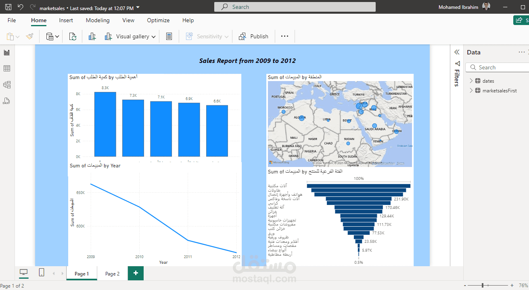Open the Page 1 tab

[x=82, y=273]
